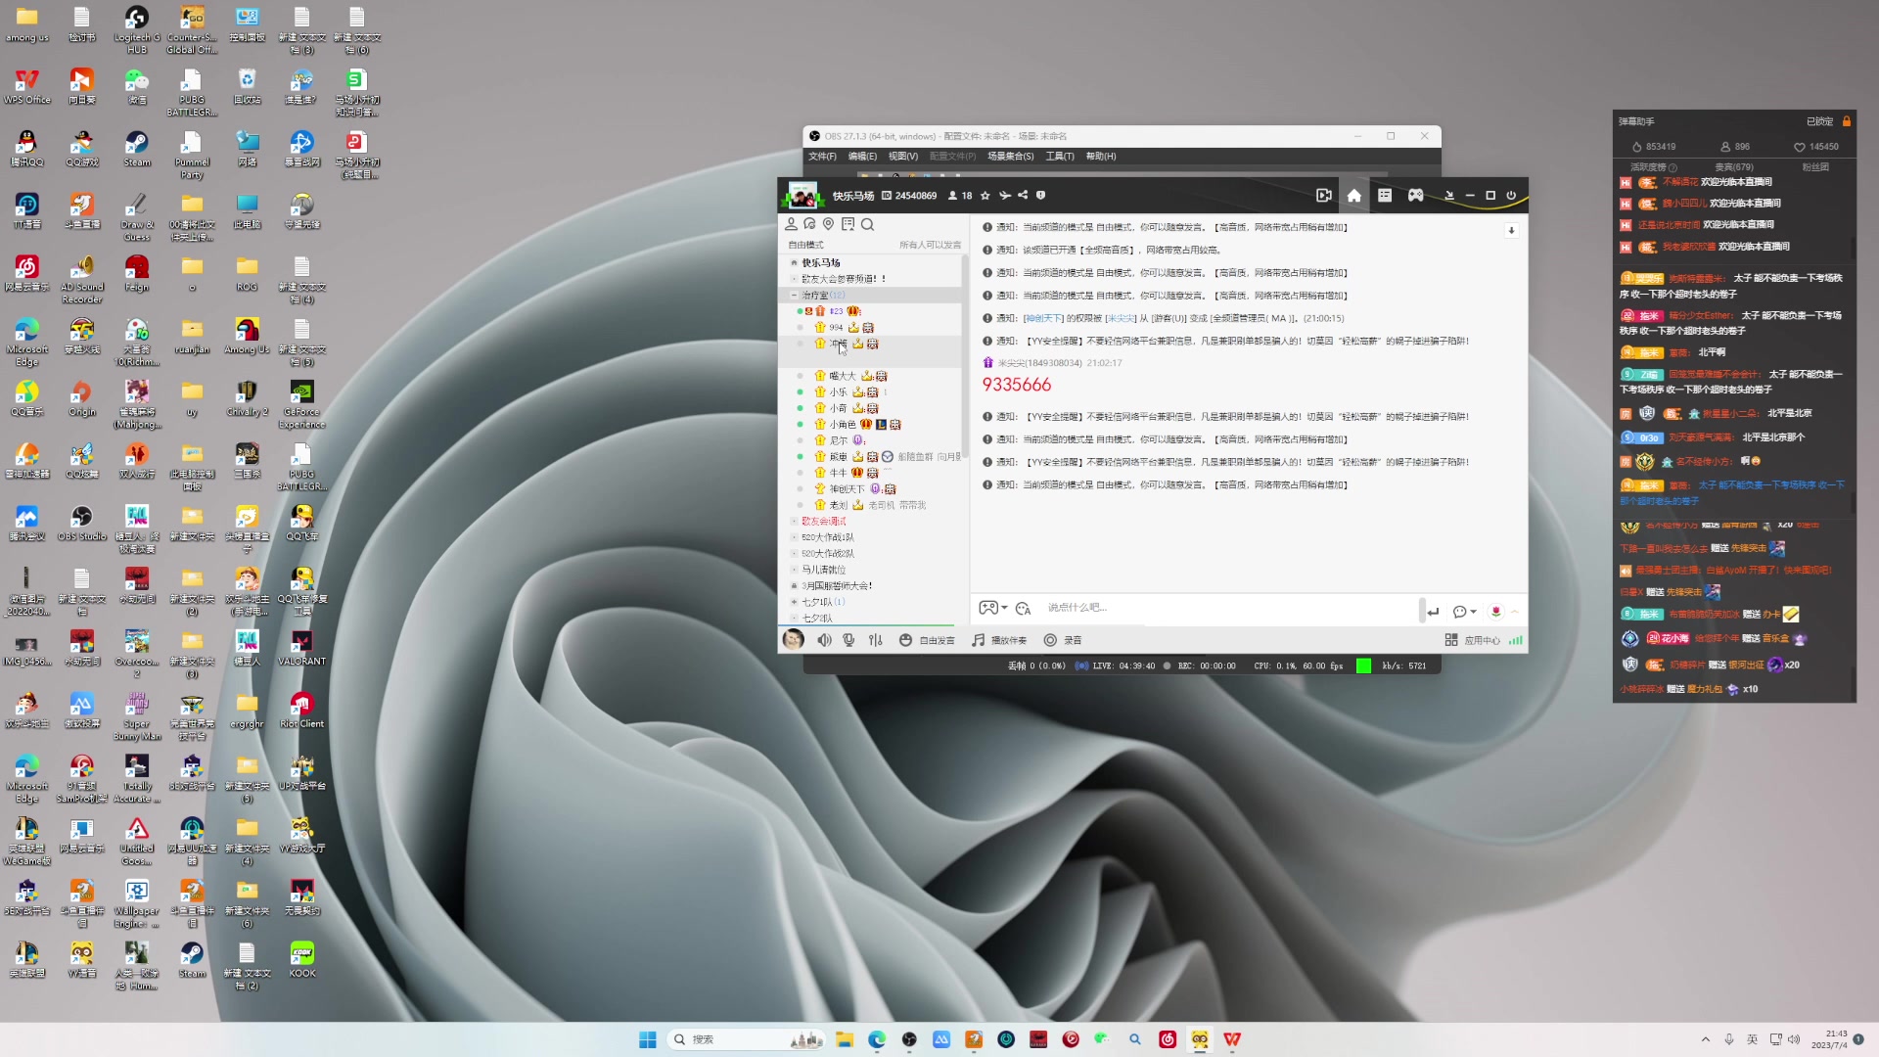
Task: Click the 快乐马场 channel avatar in header
Action: (802, 196)
